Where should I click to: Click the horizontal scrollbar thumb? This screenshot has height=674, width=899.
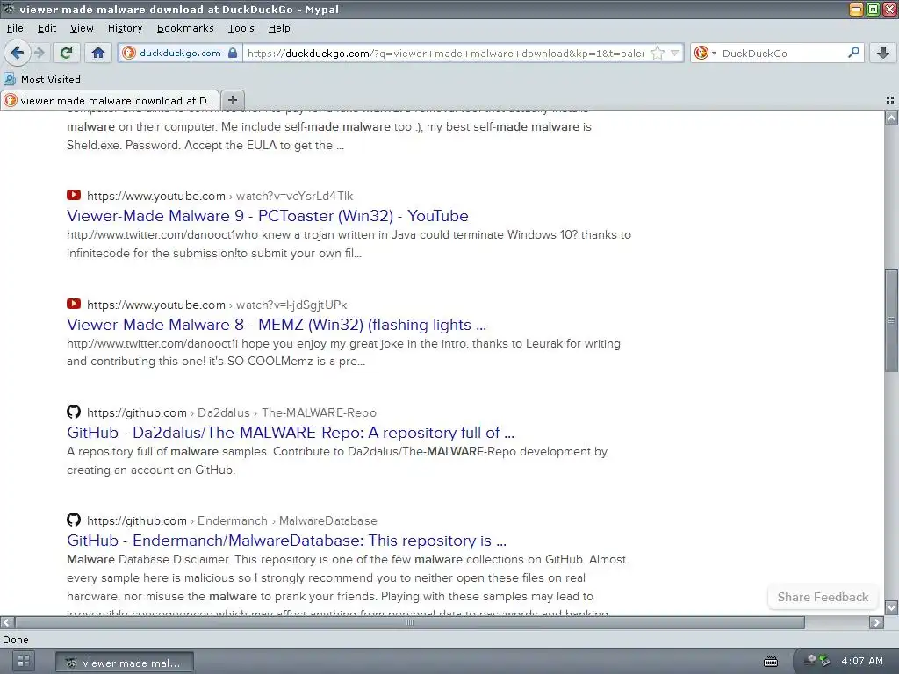coord(409,622)
